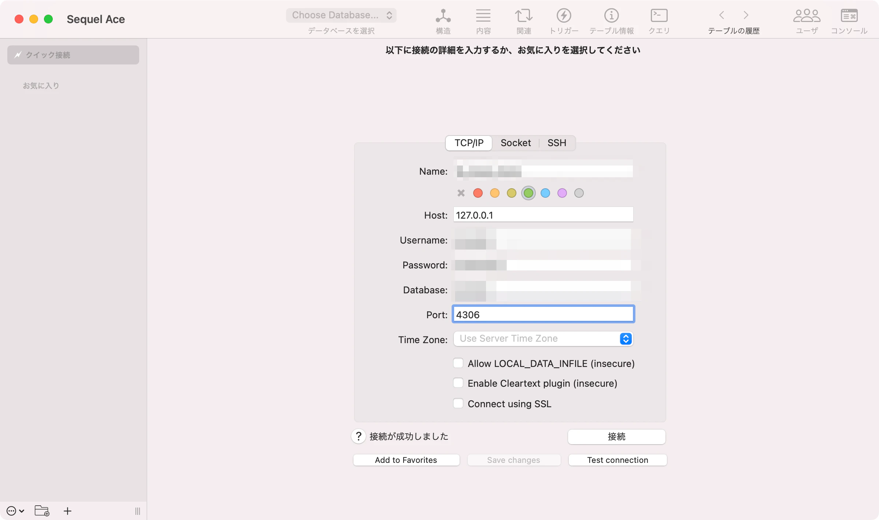Click the 接続が成功しました status message

coord(409,436)
